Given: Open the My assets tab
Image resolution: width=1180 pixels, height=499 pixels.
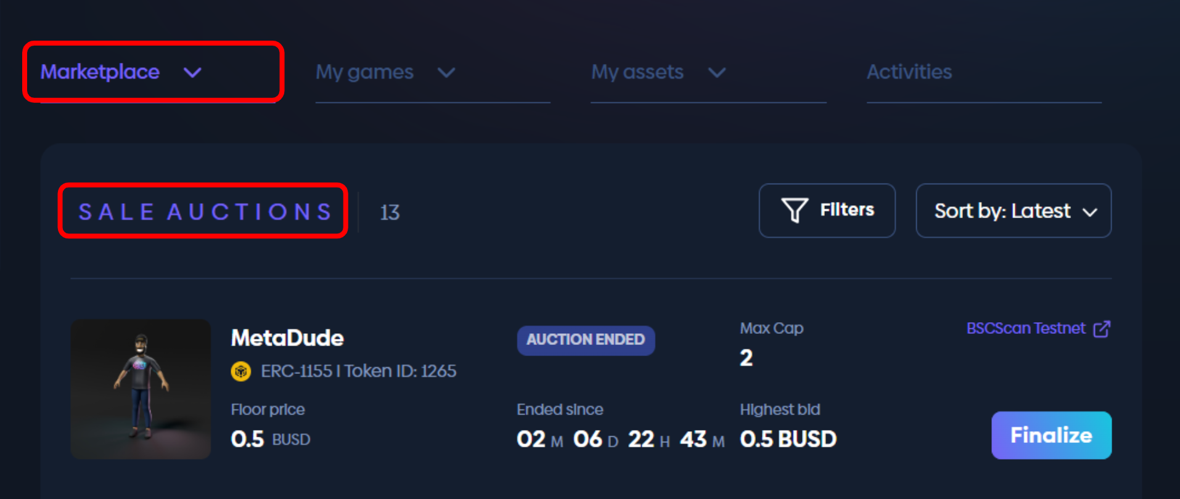Looking at the screenshot, I should click(637, 72).
